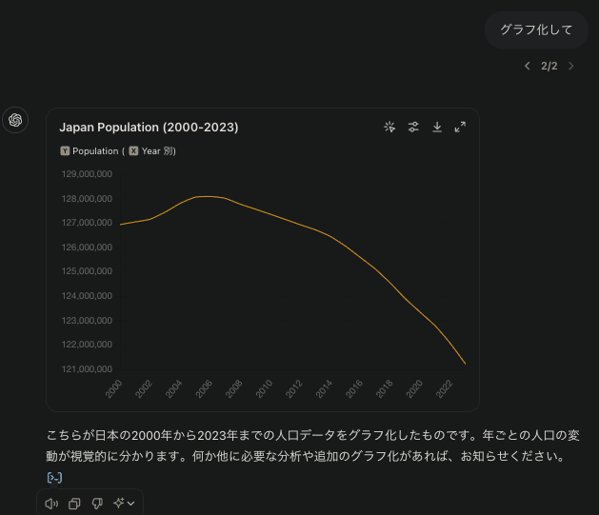Click the X Year legend badge
The height and width of the screenshot is (515, 599).
pyautogui.click(x=133, y=150)
